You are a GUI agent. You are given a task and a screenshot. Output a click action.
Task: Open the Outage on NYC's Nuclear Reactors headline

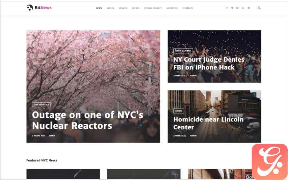click(88, 120)
